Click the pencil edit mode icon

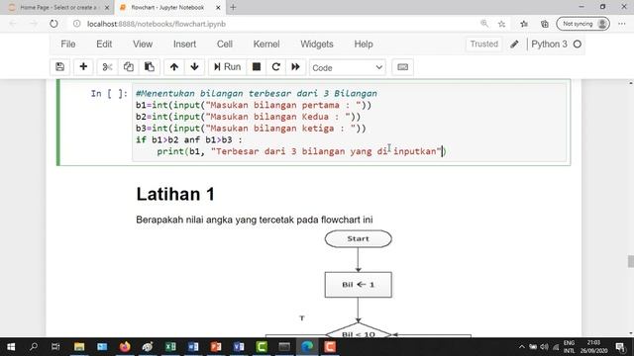(514, 44)
